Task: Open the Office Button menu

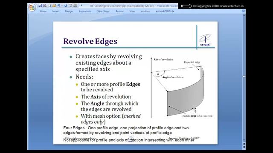Action: point(32,8)
